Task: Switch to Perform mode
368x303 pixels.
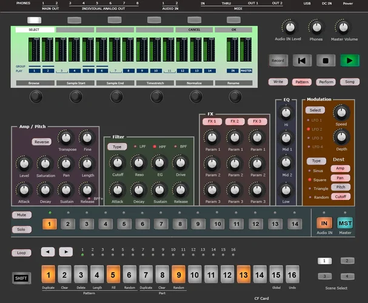Action: 326,82
